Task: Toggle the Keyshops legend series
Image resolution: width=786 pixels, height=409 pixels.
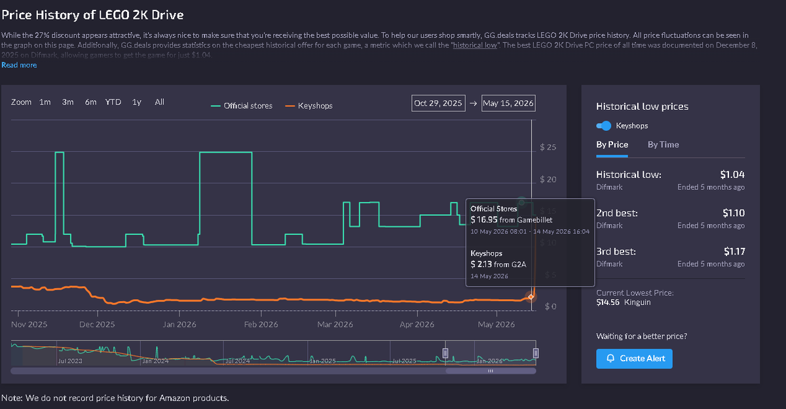Action: (309, 105)
